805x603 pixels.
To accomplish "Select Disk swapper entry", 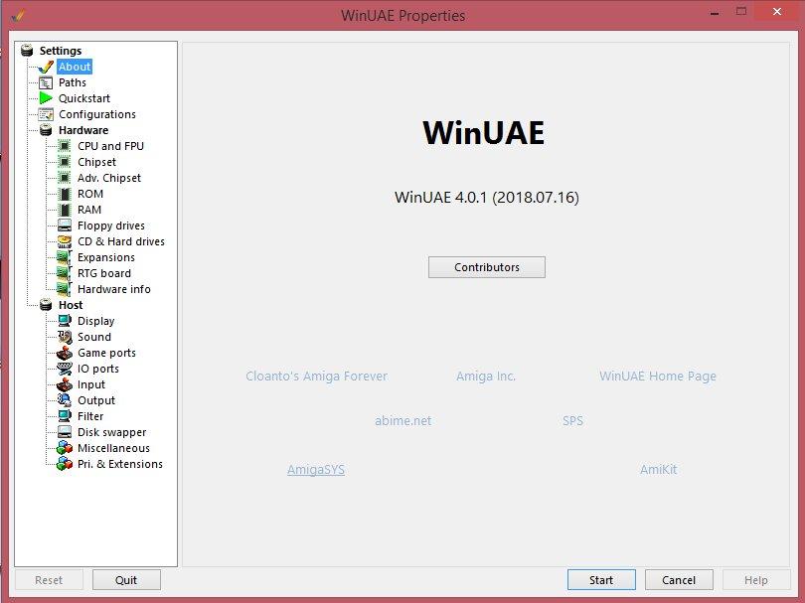I will coord(111,432).
